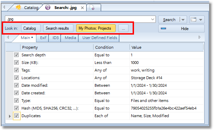Image resolution: width=214 pixels, height=131 pixels.
Task: Open the Search button dropdown arrow
Action: pos(183,20)
